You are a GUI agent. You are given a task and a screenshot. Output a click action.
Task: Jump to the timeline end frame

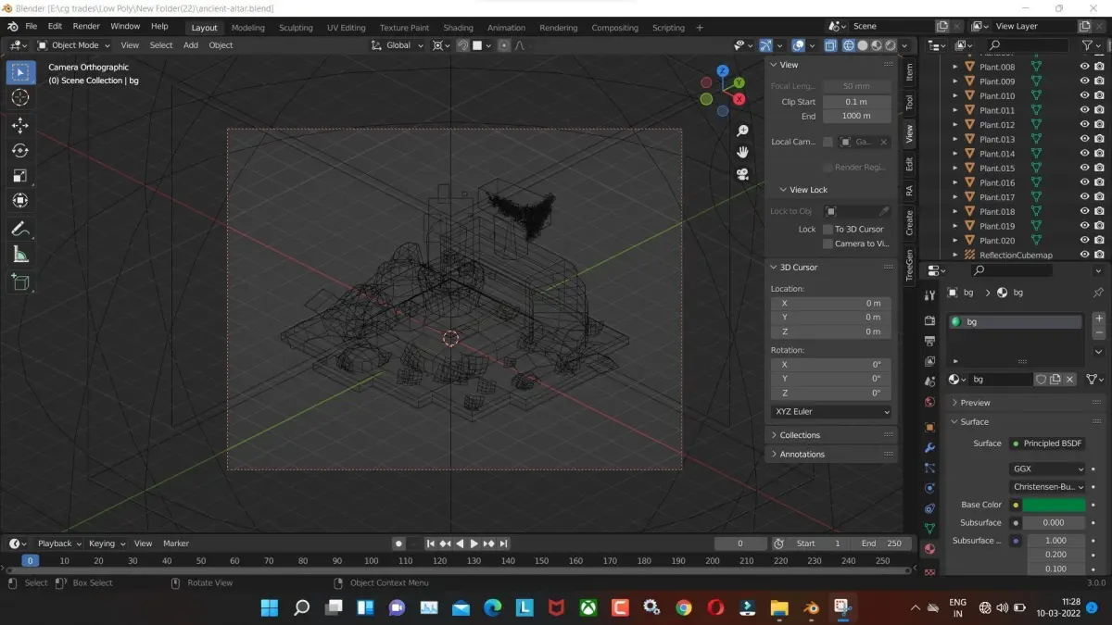[504, 544]
